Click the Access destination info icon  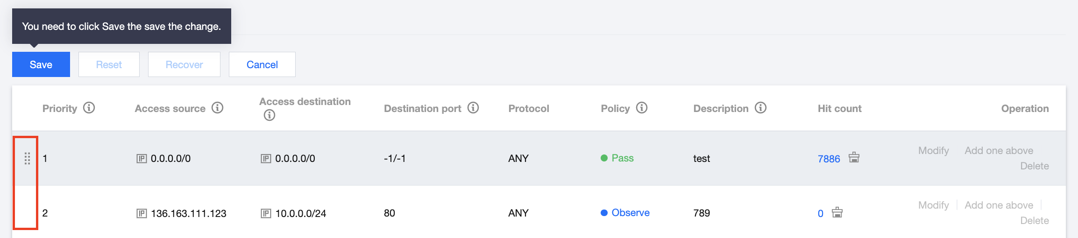pyautogui.click(x=269, y=115)
